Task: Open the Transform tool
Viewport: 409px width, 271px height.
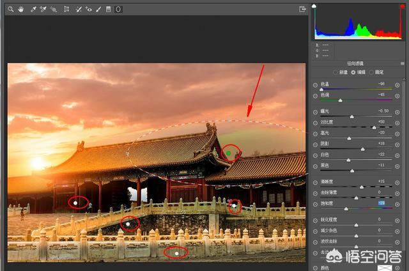Action: 66,10
